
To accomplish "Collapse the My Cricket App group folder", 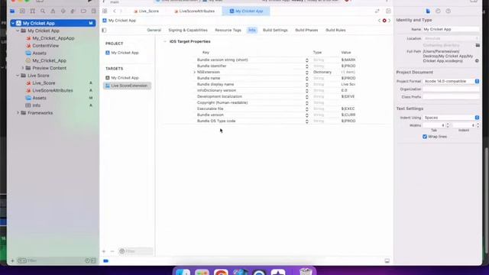I will click(x=18, y=31).
